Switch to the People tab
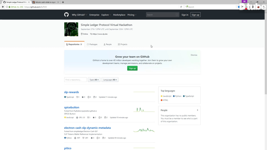Screen dimensions: 267x150 pyautogui.click(x=108, y=45)
